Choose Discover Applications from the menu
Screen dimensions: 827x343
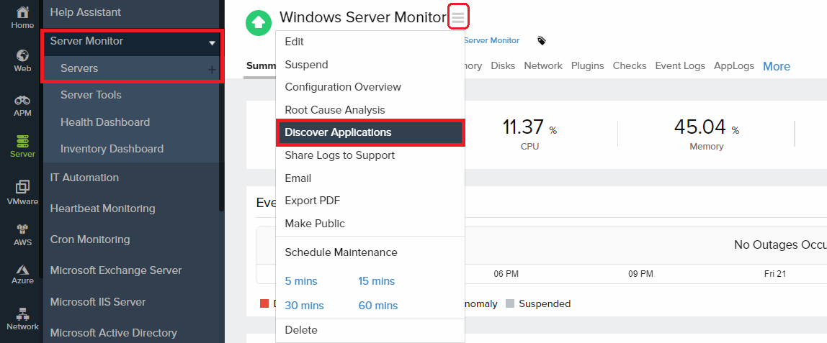338,132
